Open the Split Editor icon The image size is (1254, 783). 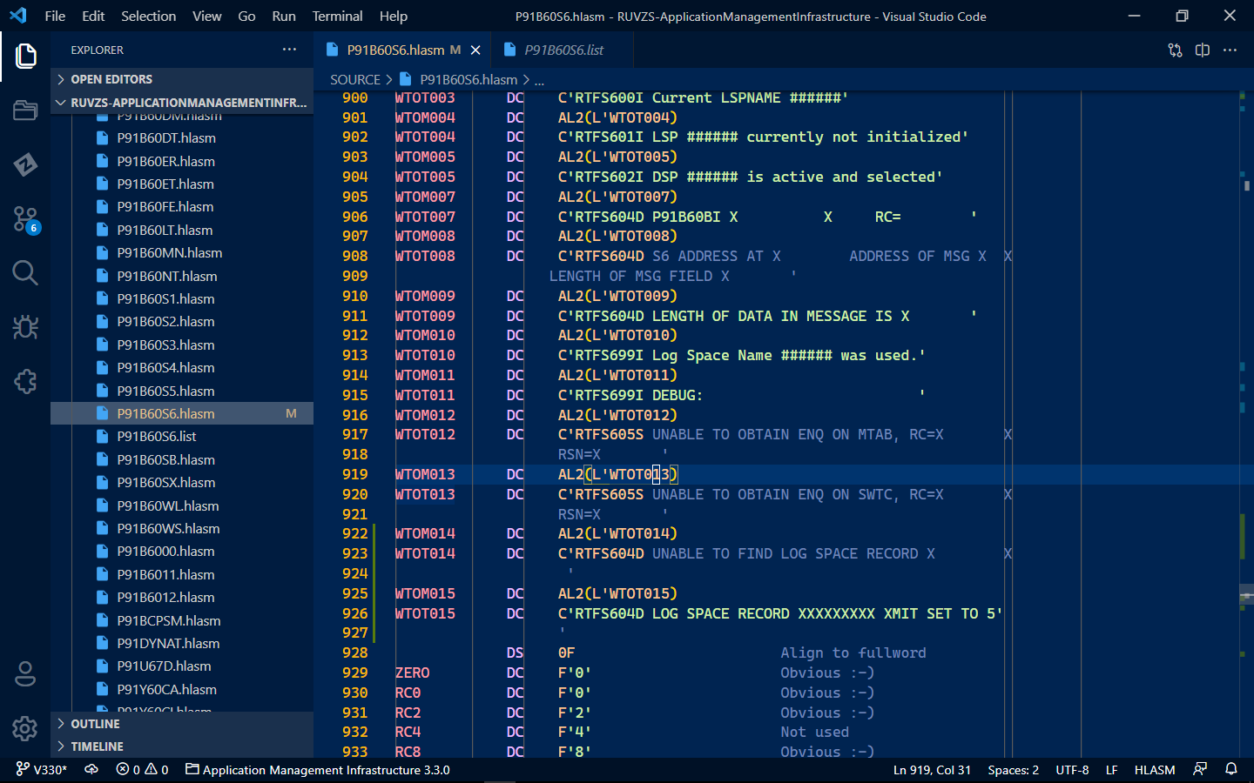click(1203, 50)
